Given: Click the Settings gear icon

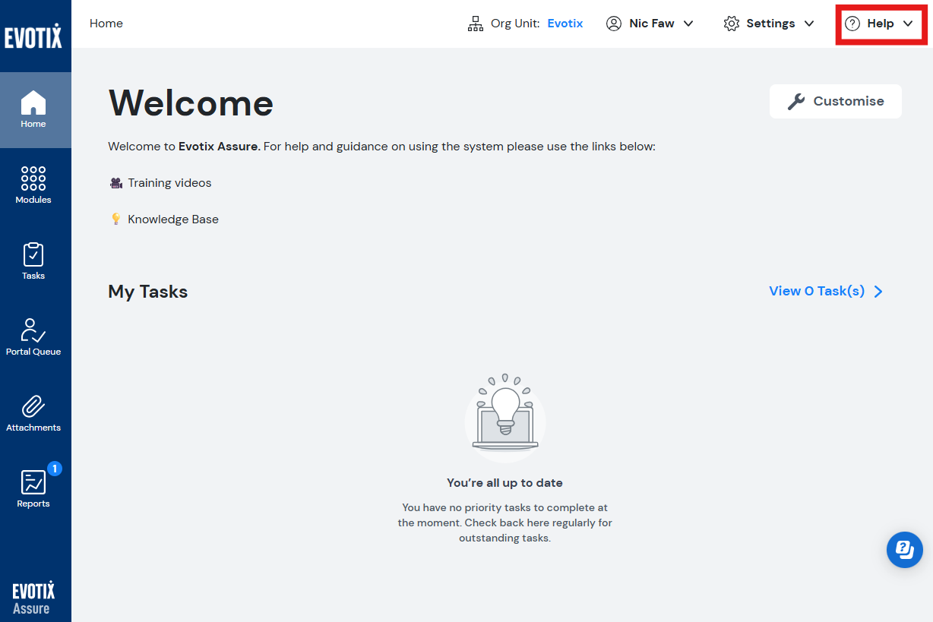Looking at the screenshot, I should coord(732,24).
